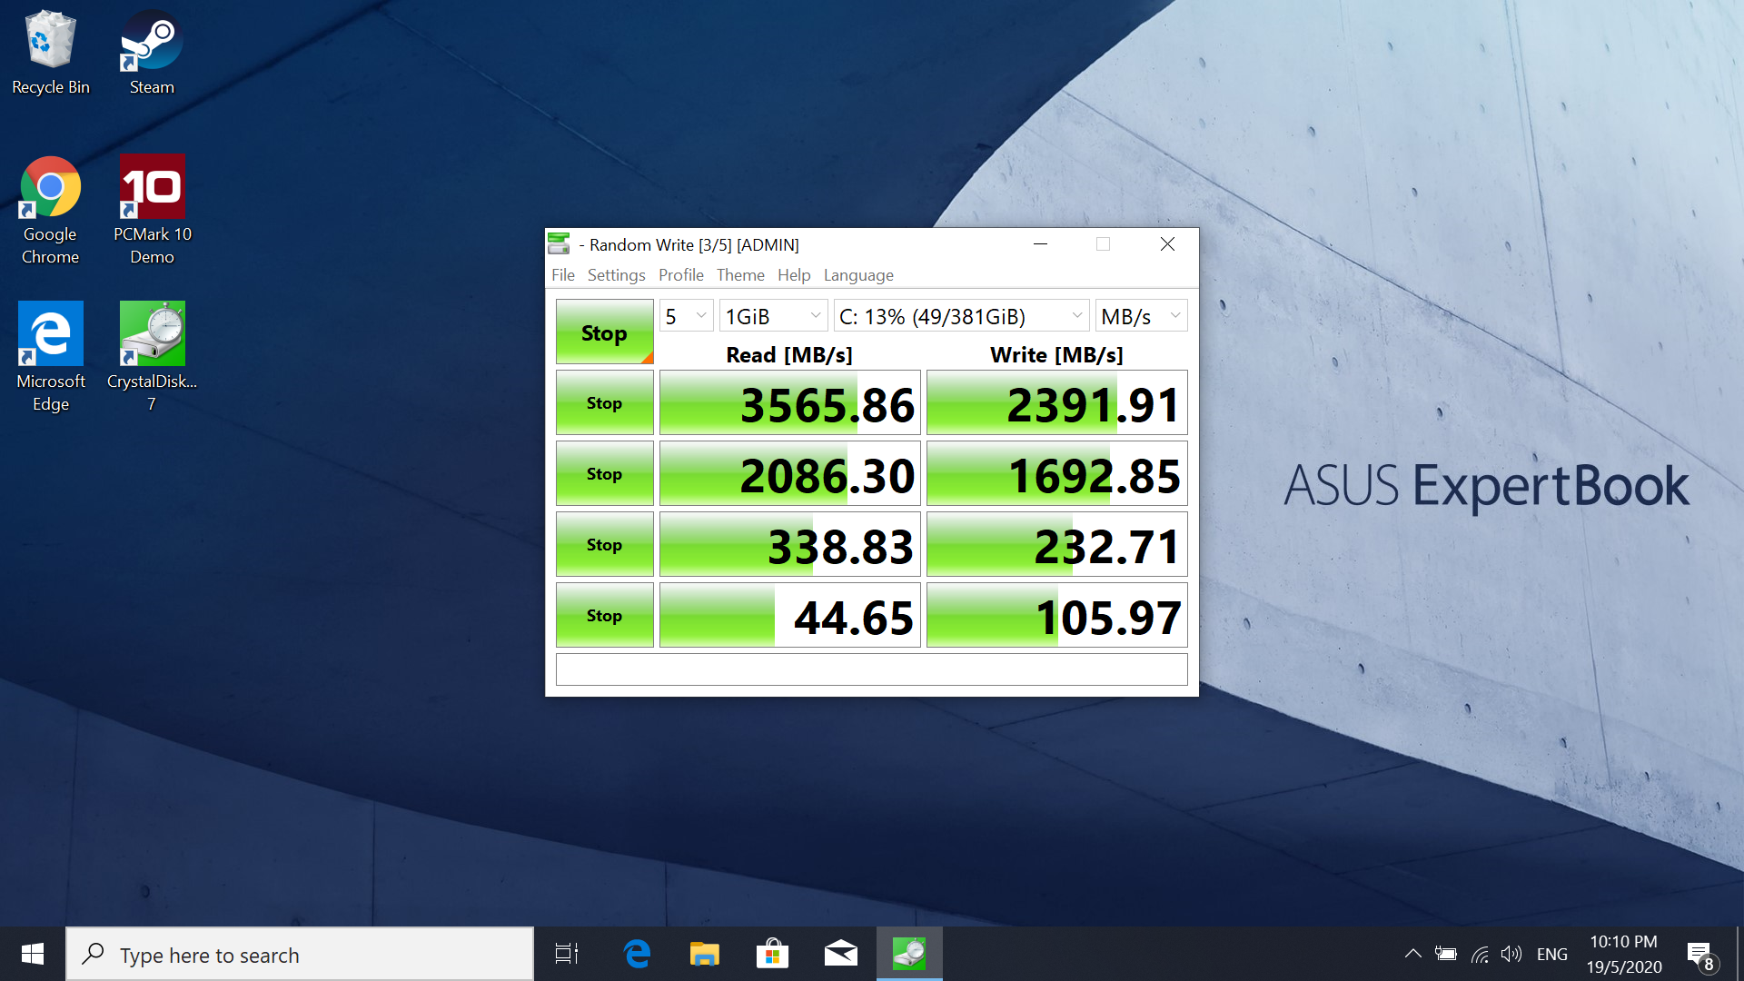The width and height of the screenshot is (1744, 981).
Task: Open the Language menu
Action: (x=858, y=275)
